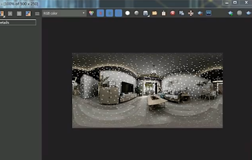Image resolution: width=252 pixels, height=160 pixels.
Task: Click the rendered panorama image
Action: tap(148, 90)
